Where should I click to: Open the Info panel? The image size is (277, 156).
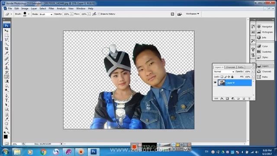pyautogui.click(x=265, y=38)
